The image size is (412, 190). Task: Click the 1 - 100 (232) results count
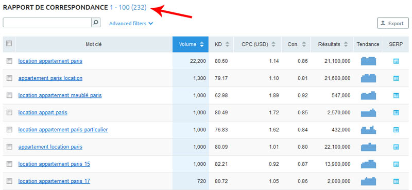pos(128,7)
